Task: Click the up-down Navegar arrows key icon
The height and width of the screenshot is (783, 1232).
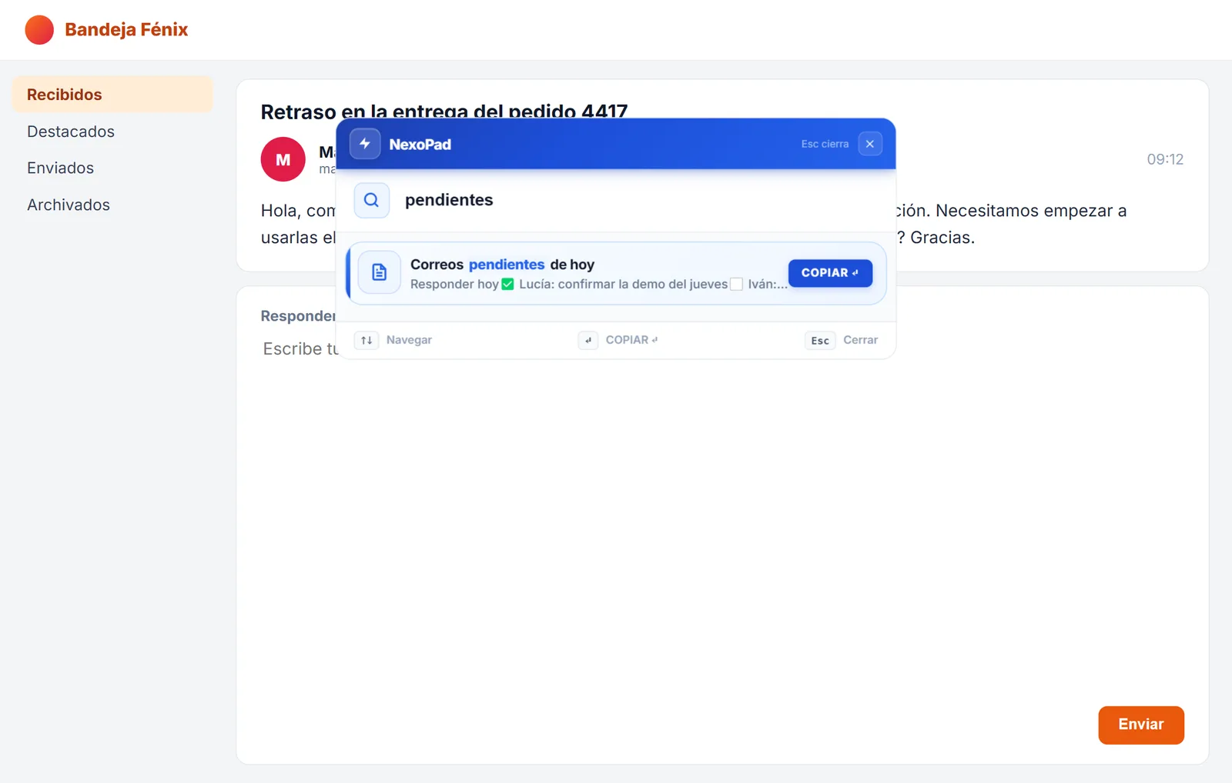Action: [367, 340]
